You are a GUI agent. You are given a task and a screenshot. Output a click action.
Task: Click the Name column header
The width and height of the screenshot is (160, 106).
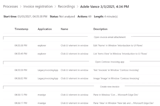pyautogui.click(x=64, y=29)
